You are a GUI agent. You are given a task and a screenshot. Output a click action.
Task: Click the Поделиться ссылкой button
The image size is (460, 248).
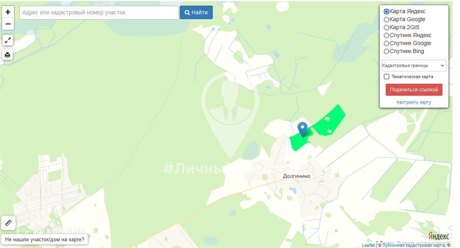click(414, 90)
